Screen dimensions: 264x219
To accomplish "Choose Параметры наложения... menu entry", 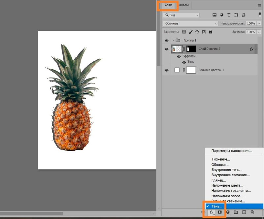I will click(x=232, y=151).
